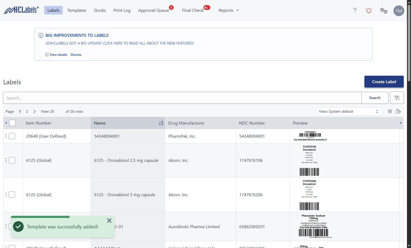Click name 6125 - Dronabinol 5 mg capsule
The width and height of the screenshot is (411, 248).
click(x=125, y=195)
